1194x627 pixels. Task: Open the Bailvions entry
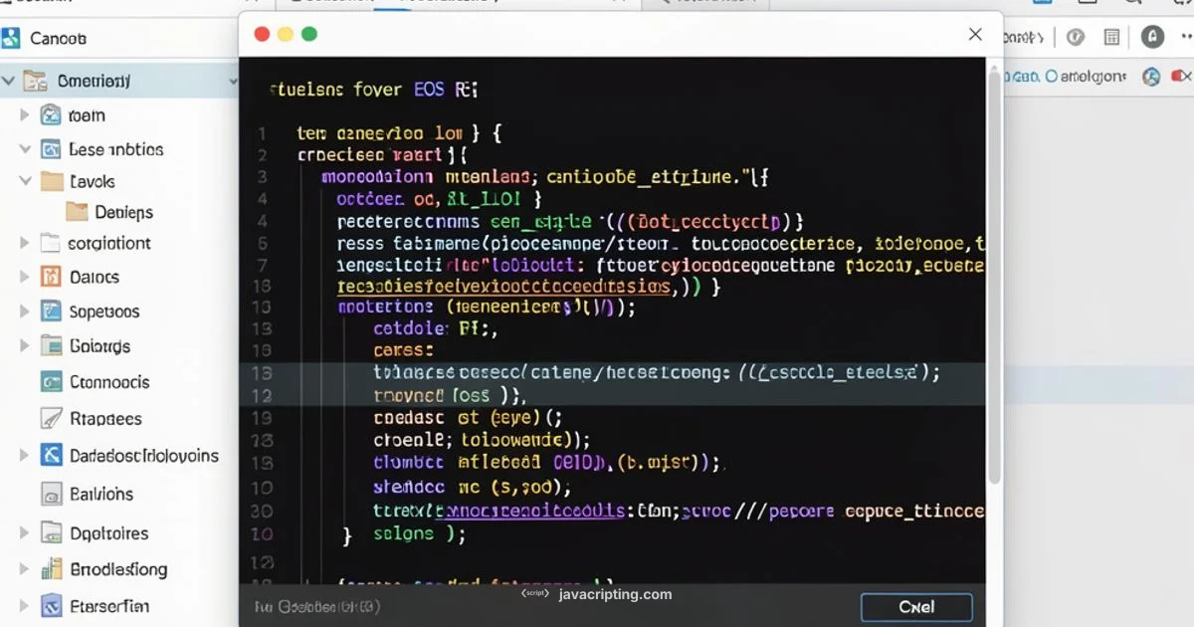pyautogui.click(x=50, y=494)
